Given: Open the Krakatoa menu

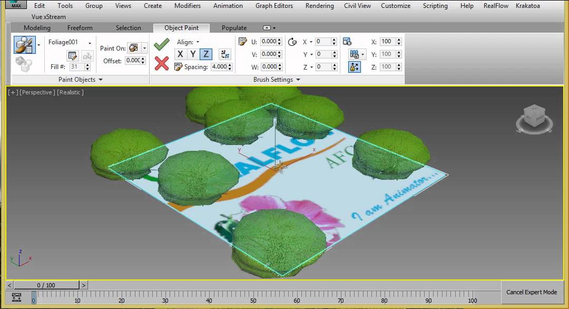Looking at the screenshot, I should click(x=527, y=5).
